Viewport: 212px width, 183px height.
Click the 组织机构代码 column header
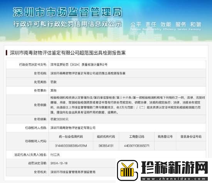point(106,137)
